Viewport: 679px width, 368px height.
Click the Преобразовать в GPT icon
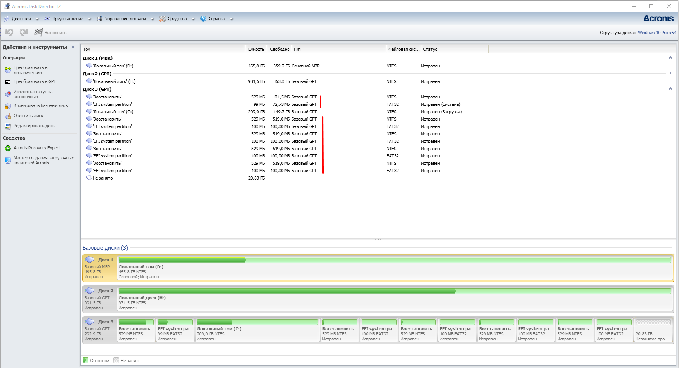pyautogui.click(x=8, y=82)
